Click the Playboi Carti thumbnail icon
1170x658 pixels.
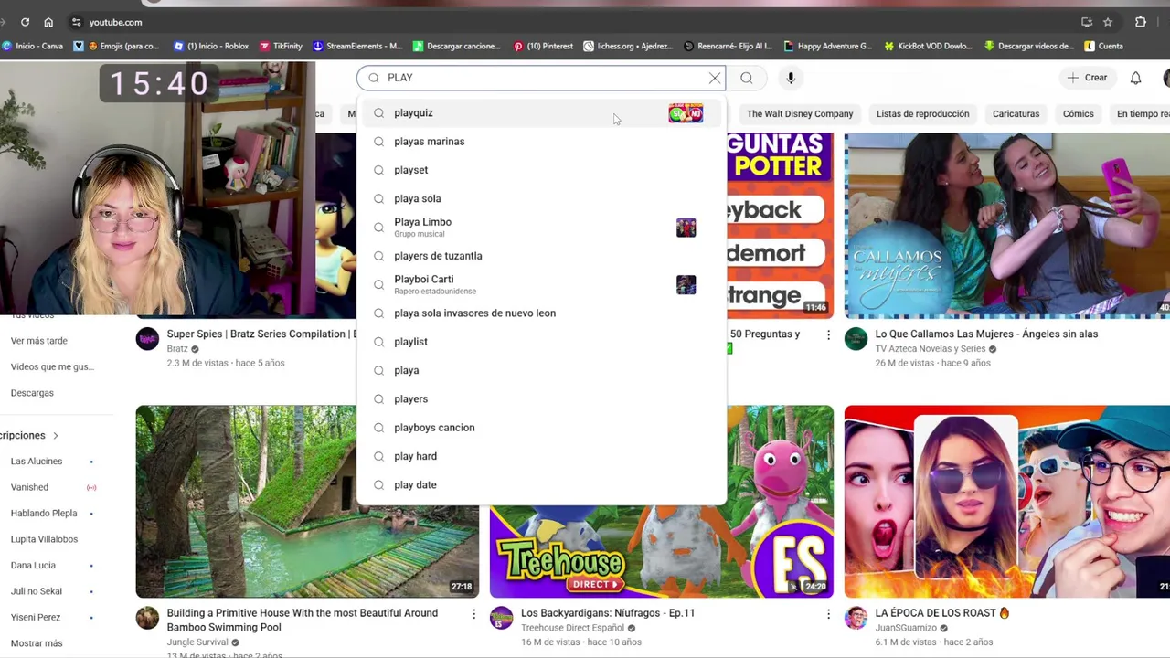[x=686, y=285]
